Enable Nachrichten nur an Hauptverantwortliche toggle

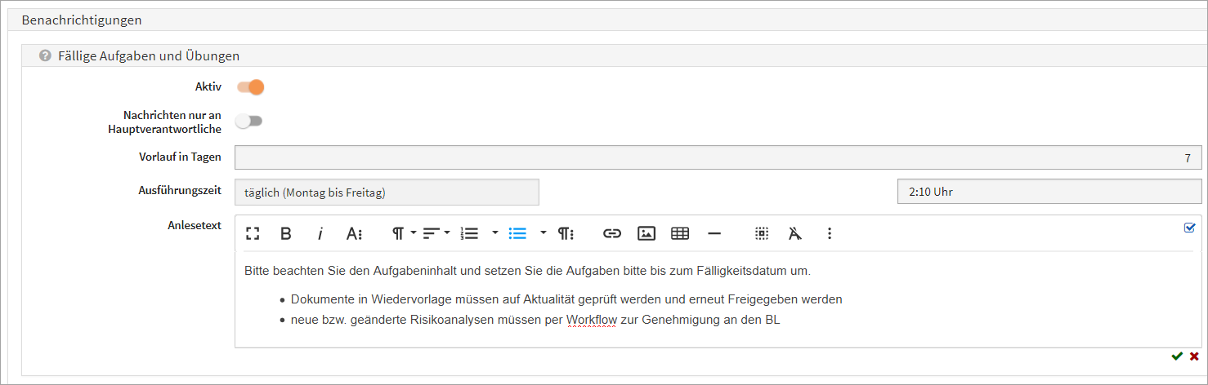tap(249, 122)
